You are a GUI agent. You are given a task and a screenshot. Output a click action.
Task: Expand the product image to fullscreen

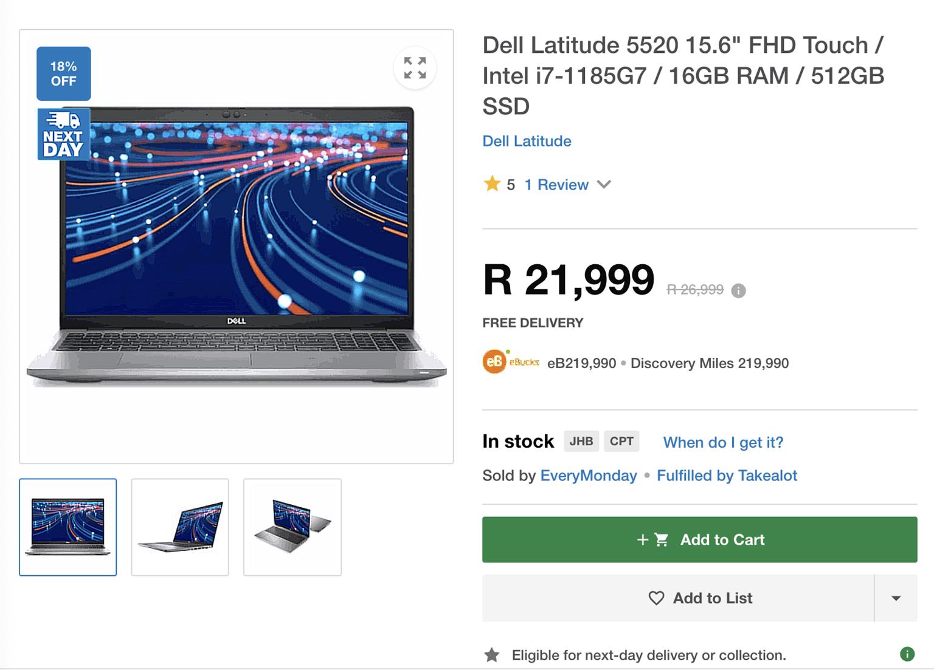click(415, 68)
